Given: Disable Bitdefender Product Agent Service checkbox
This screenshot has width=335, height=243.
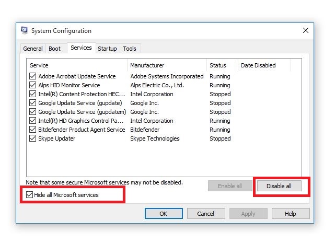Looking at the screenshot, I should (x=32, y=130).
